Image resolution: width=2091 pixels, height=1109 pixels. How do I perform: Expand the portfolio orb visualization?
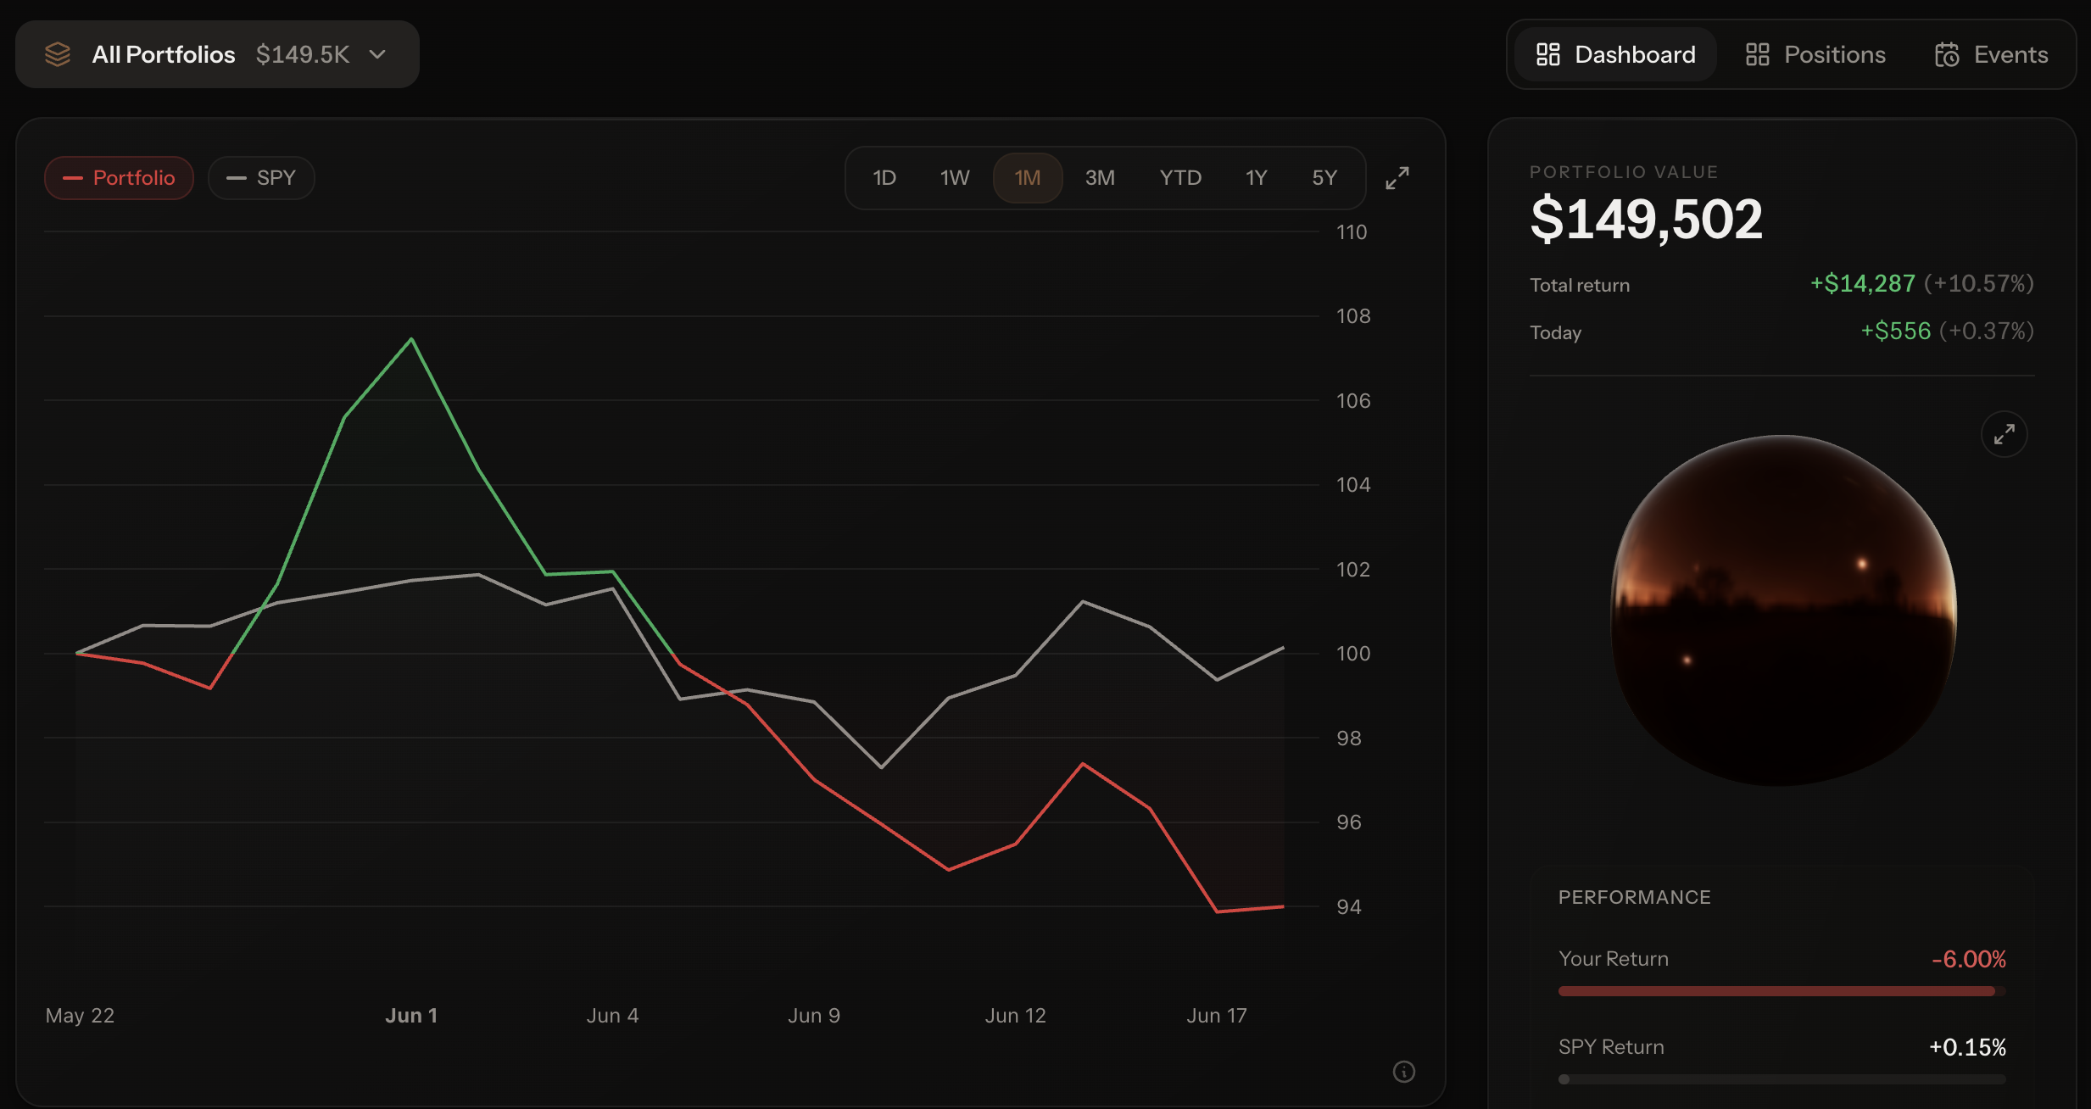pyautogui.click(x=2005, y=434)
